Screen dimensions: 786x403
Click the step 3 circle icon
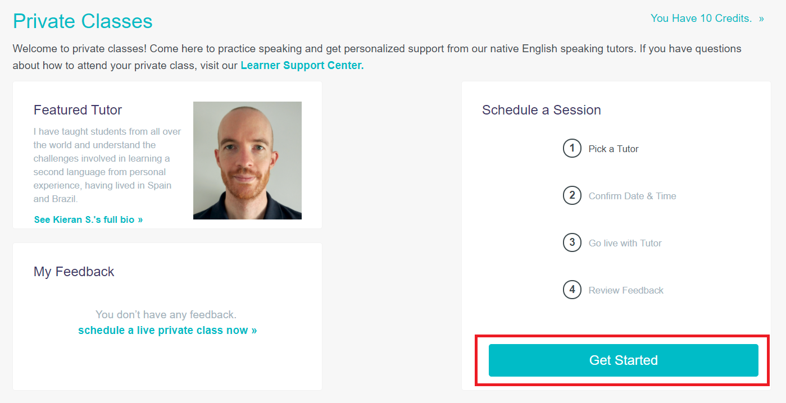[x=572, y=242]
